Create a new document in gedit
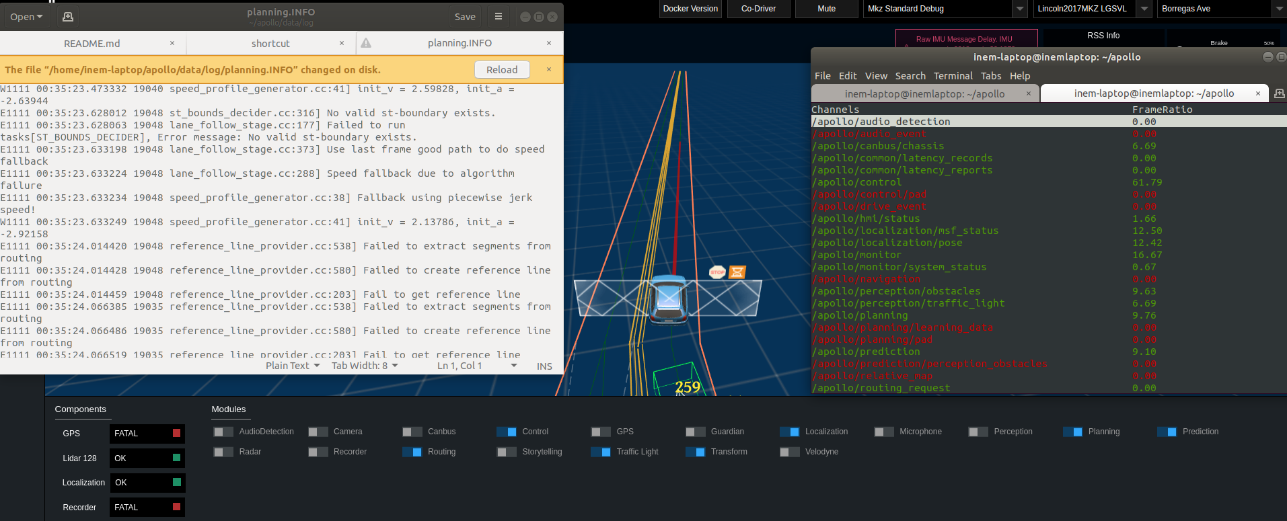Screen dimensions: 1287x521 pyautogui.click(x=67, y=17)
